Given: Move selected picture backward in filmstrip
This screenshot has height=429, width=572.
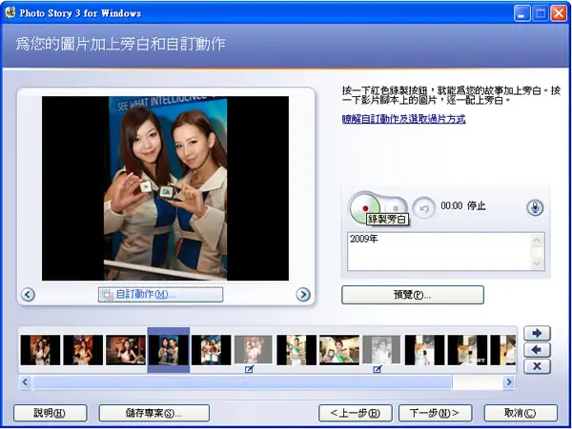Looking at the screenshot, I should point(537,350).
